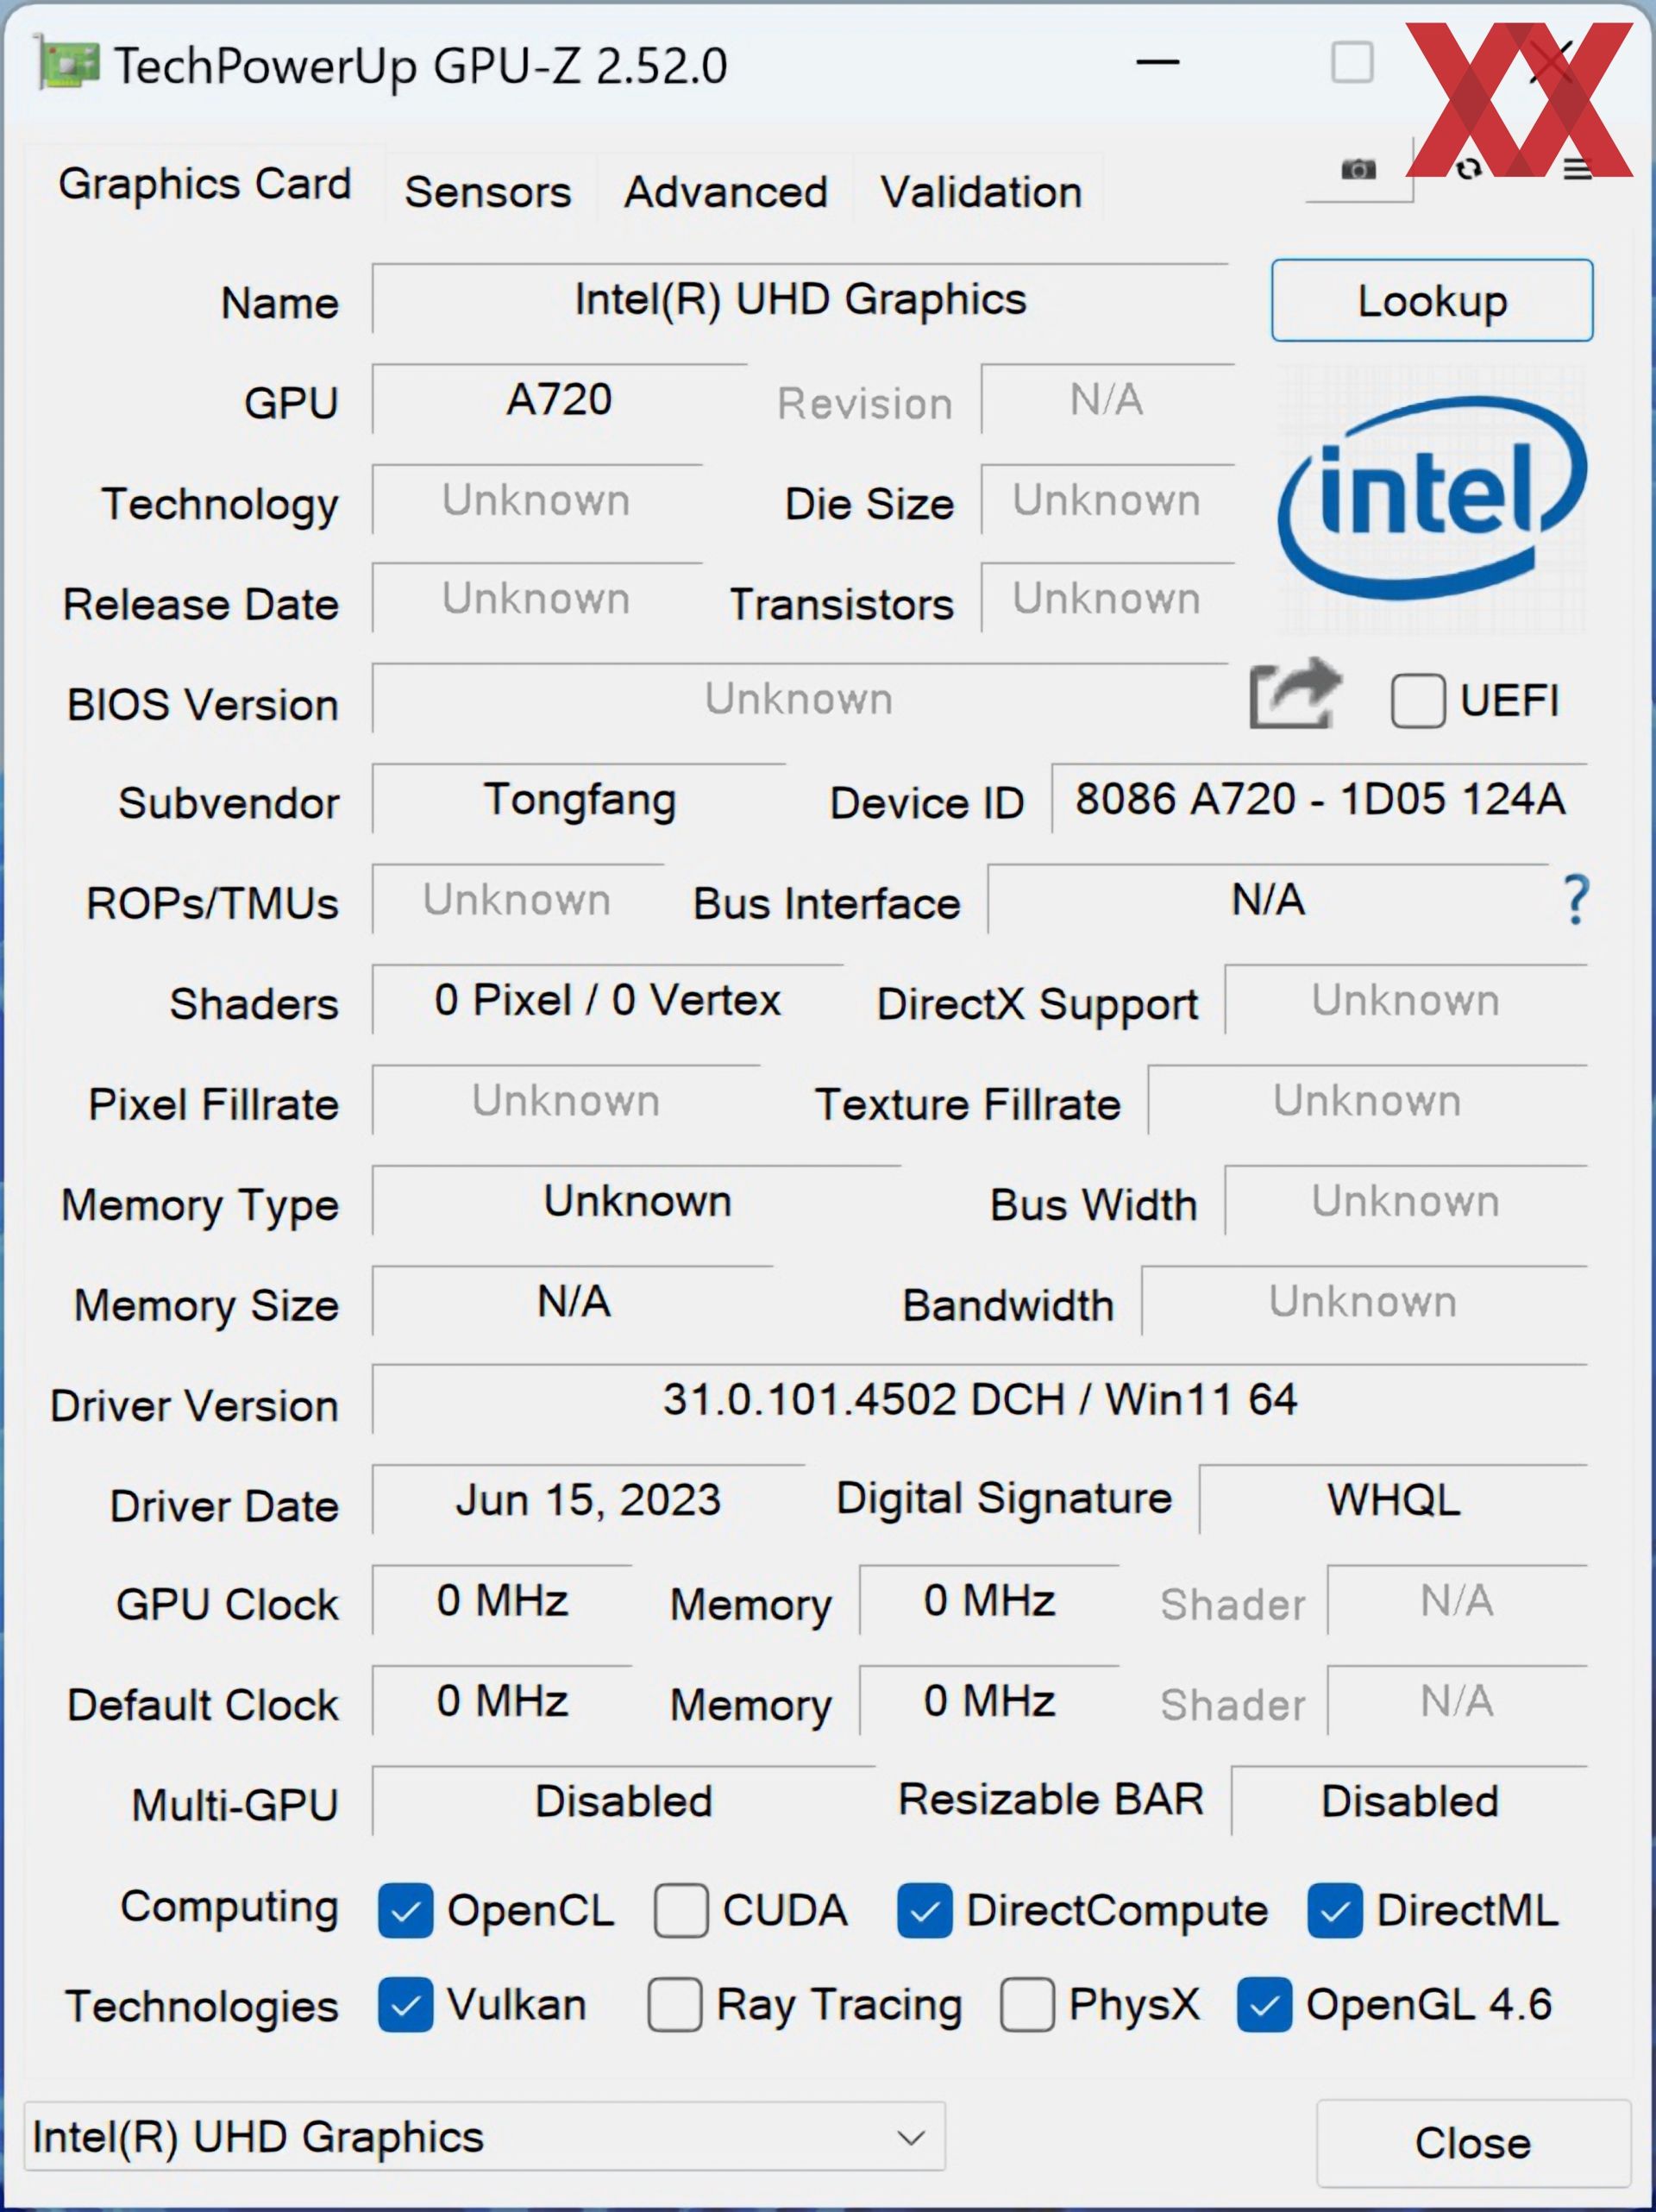Screen dimensions: 1656x2212
Task: Click the GPU-Z app icon in the title bar
Action: (69, 64)
